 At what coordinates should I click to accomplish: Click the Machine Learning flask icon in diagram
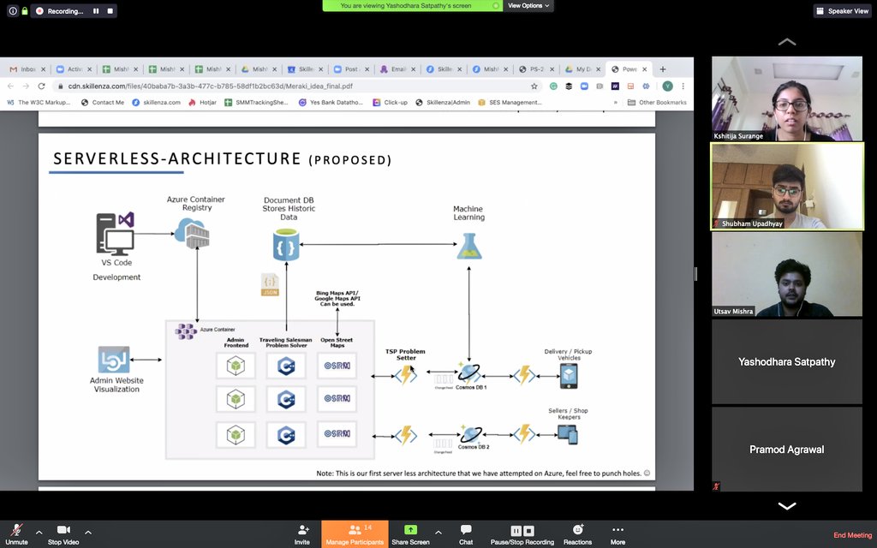468,247
